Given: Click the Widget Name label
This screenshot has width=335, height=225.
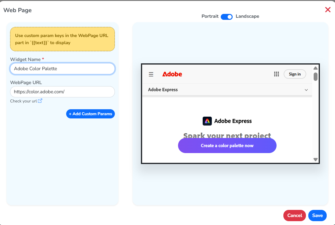Looking at the screenshot, I should tap(26, 60).
